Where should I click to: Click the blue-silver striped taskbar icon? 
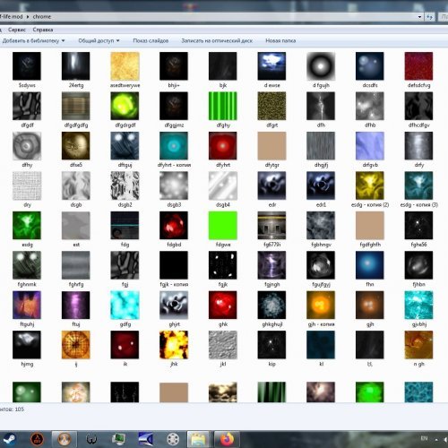(146, 439)
